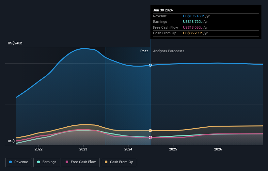Click the Cash From Op label in tooltip
268x171 pixels.
tap(165, 33)
